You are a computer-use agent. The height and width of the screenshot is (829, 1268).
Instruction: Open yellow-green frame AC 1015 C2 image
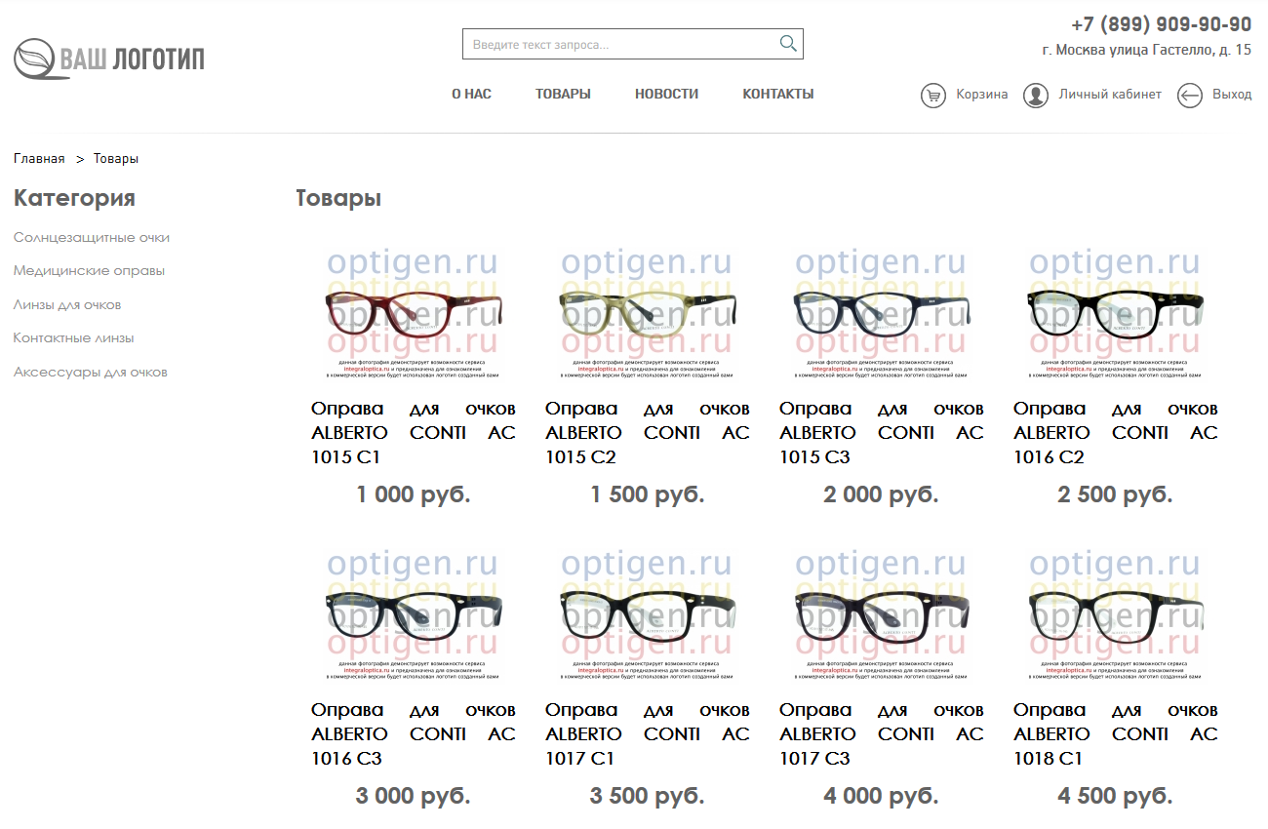point(647,312)
